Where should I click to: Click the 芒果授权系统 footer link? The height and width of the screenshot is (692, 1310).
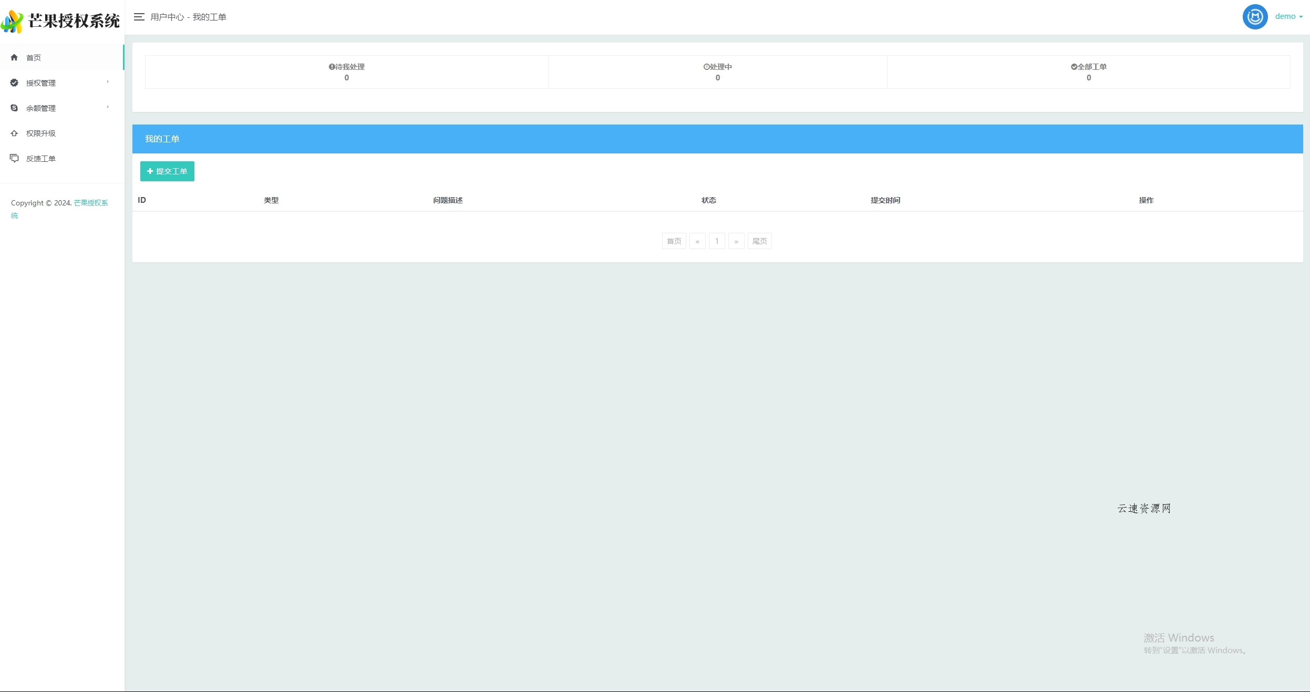90,203
